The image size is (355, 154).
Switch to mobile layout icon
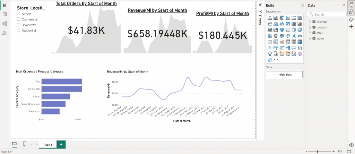point(25,144)
